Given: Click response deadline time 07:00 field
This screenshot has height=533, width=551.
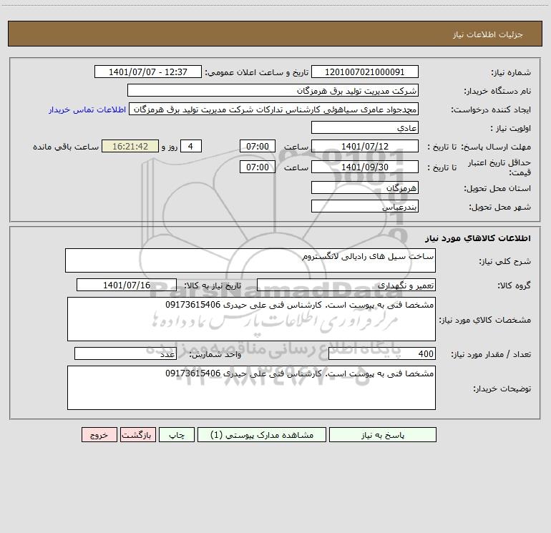Looking at the screenshot, I should pyautogui.click(x=257, y=146).
